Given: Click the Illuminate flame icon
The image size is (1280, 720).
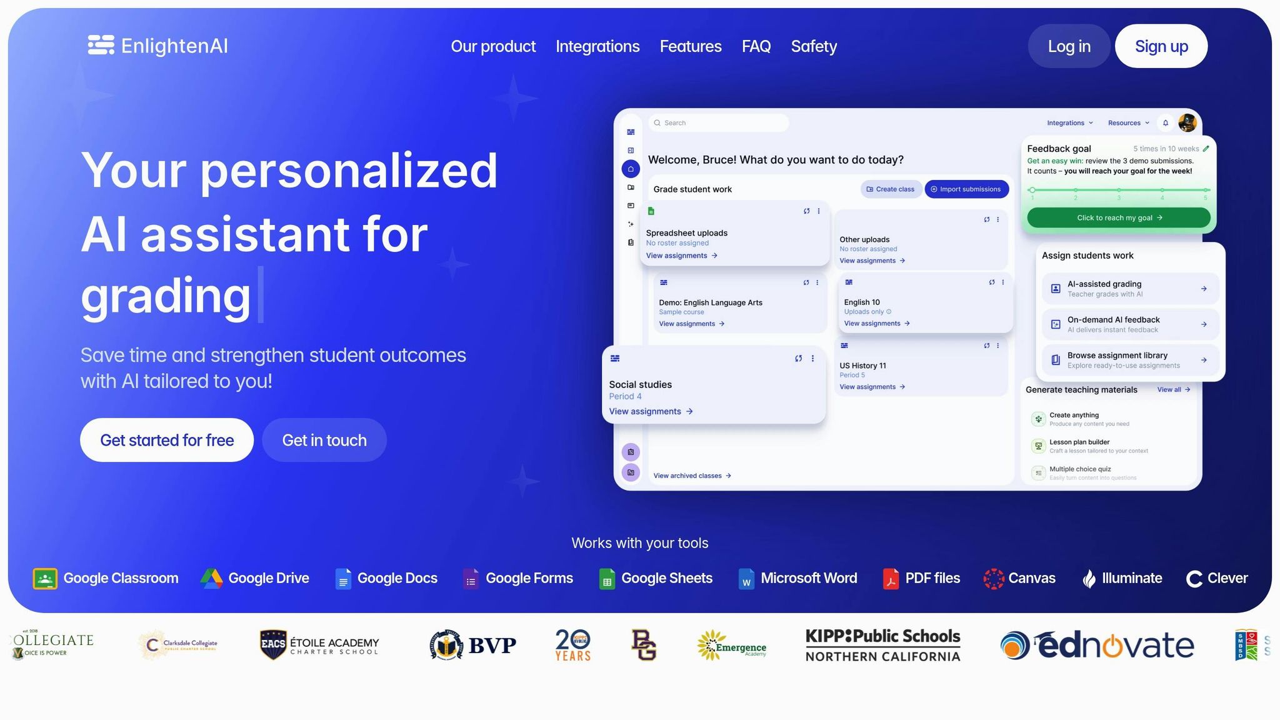Looking at the screenshot, I should (x=1089, y=579).
